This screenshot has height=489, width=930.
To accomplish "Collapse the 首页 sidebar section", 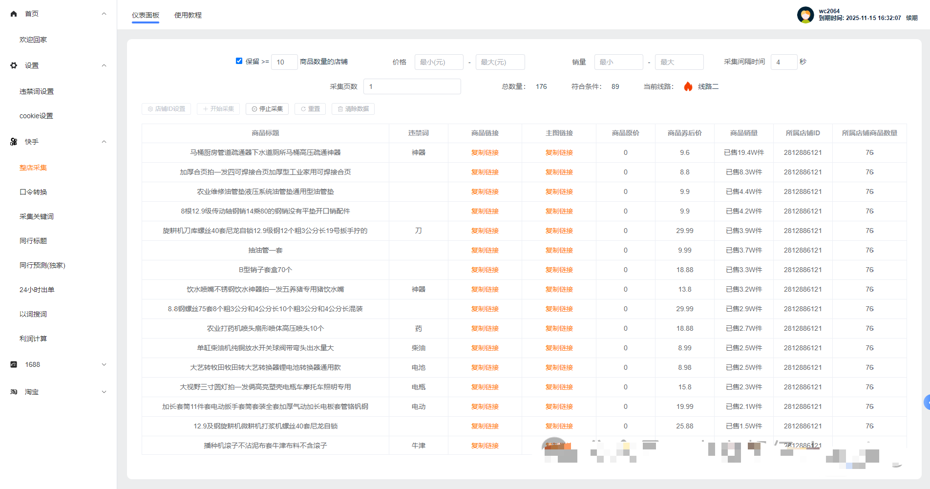I will 104,14.
